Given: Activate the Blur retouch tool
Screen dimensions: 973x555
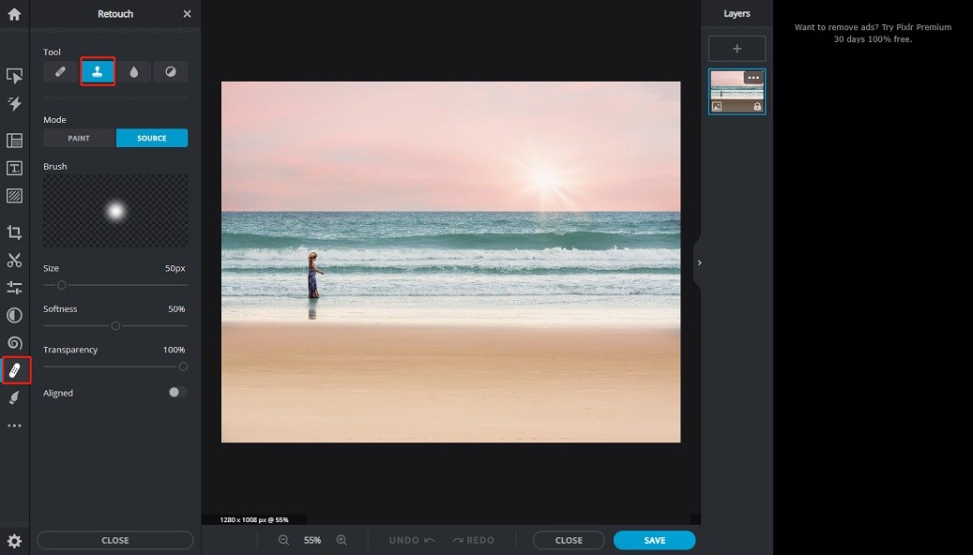Looking at the screenshot, I should coord(134,71).
